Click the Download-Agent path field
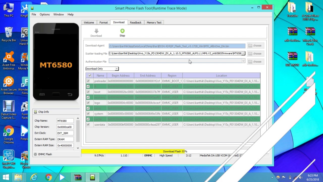The height and width of the screenshot is (182, 323). point(177,46)
